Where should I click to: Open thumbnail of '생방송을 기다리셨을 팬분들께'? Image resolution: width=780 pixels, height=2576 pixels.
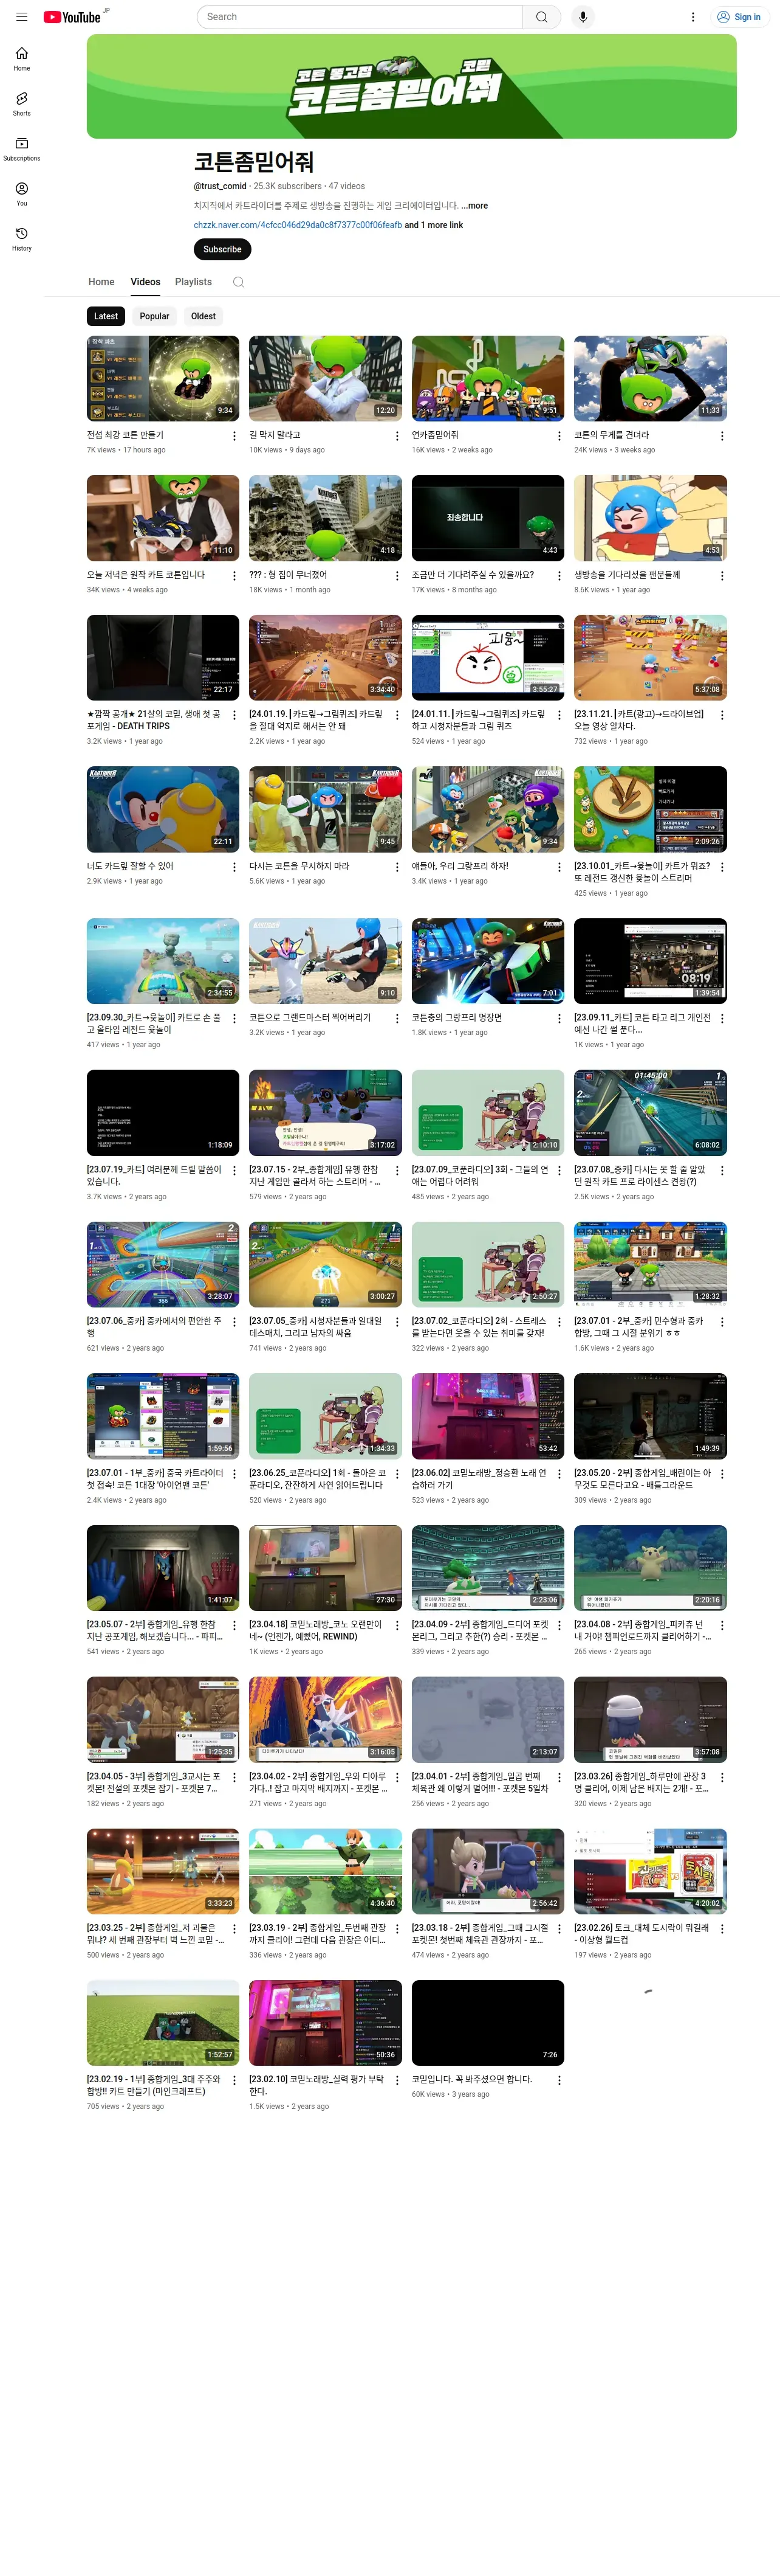tap(650, 518)
